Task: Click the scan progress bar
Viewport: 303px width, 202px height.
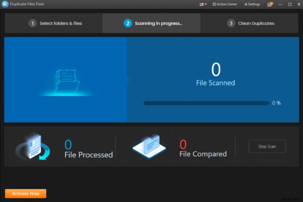Action: click(206, 103)
